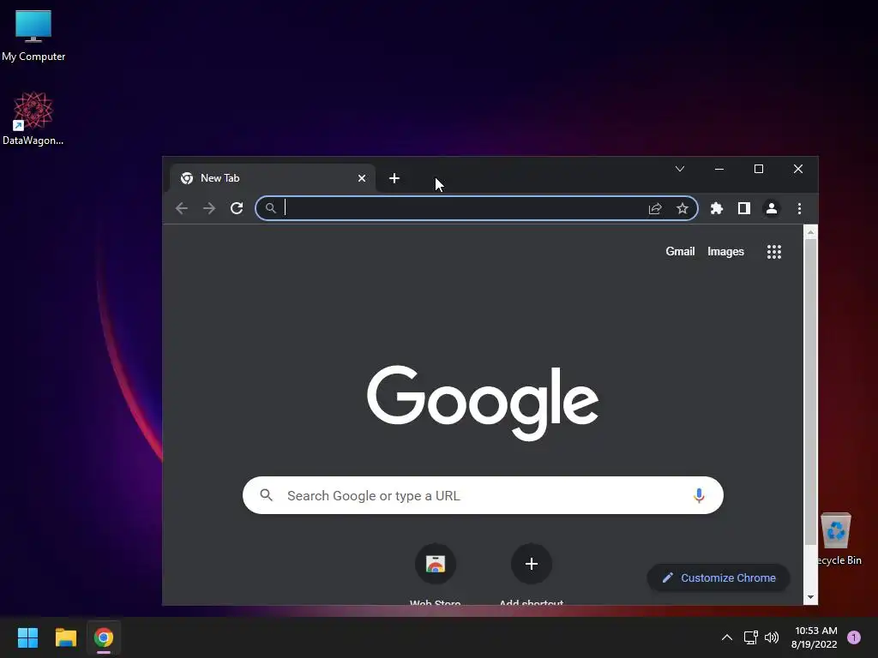This screenshot has width=878, height=658.
Task: Close the New Tab tab
Action: point(362,178)
